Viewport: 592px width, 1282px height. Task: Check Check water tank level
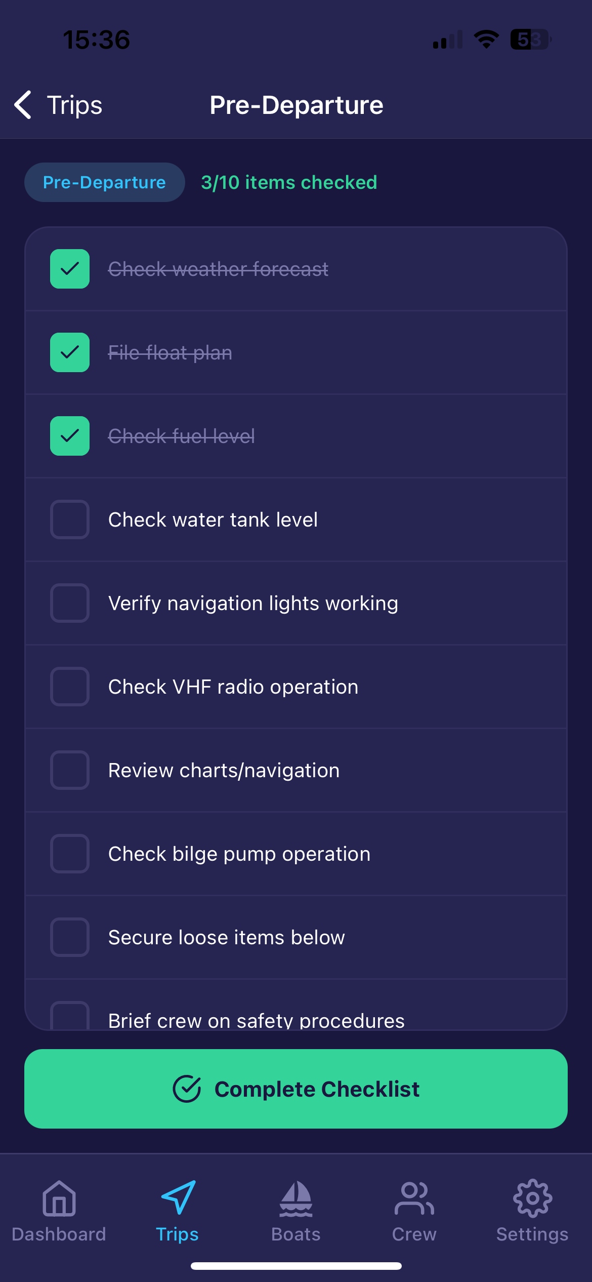tap(69, 519)
